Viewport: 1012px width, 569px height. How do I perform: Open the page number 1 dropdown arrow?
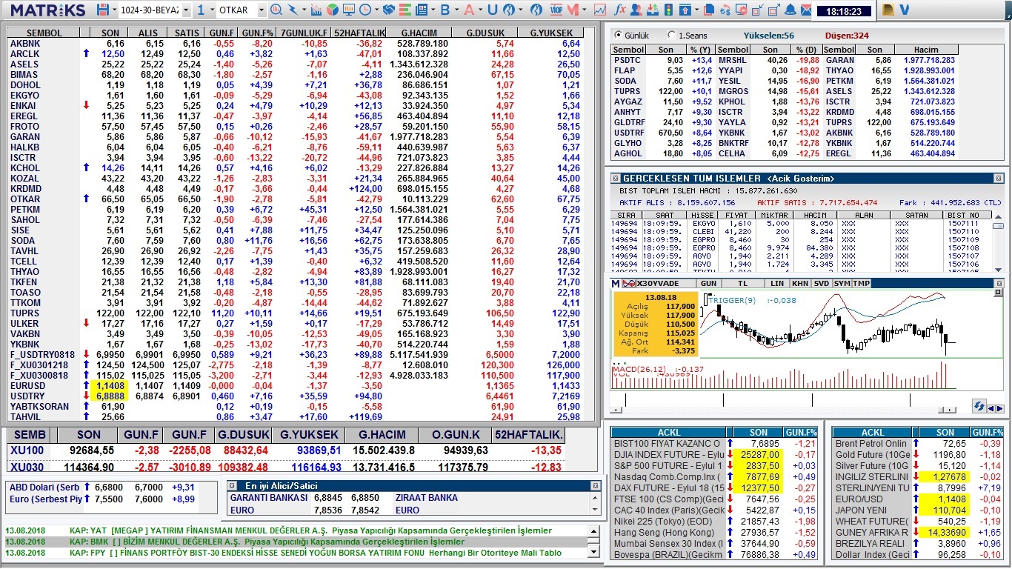click(211, 10)
